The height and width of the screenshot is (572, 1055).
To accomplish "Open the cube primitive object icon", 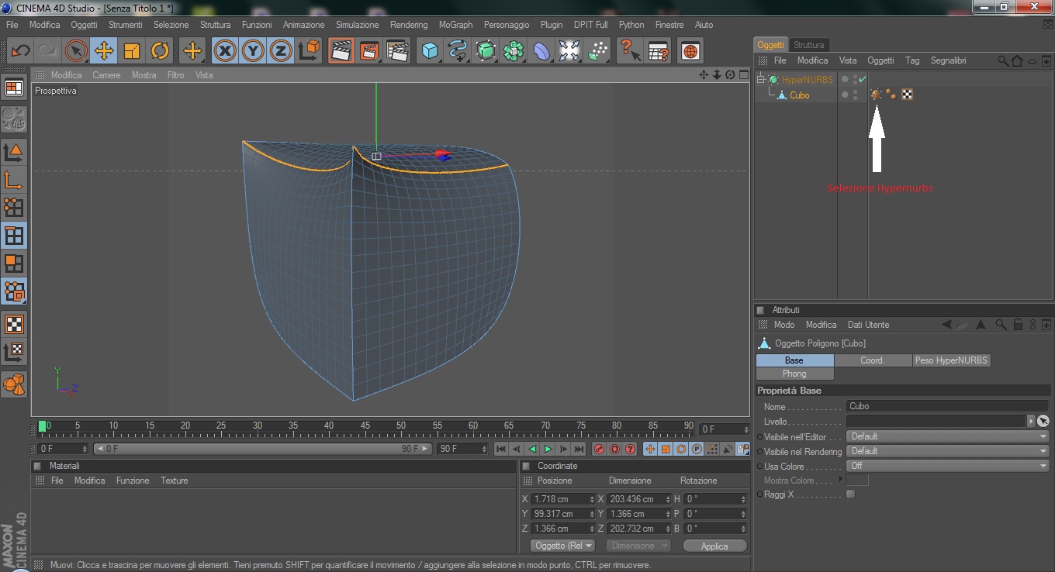I will point(429,51).
